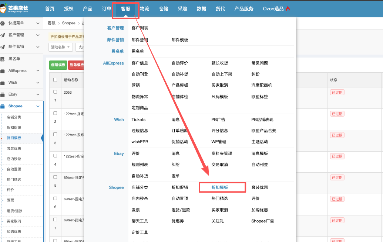383x242 pixels.
Task: Choose 折扣模板 under Shopee in mega menu
Action: 220,187
